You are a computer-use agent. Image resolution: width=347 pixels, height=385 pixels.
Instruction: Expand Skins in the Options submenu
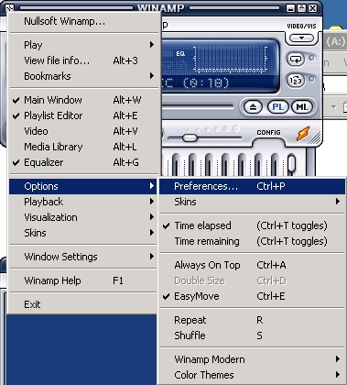tap(252, 202)
